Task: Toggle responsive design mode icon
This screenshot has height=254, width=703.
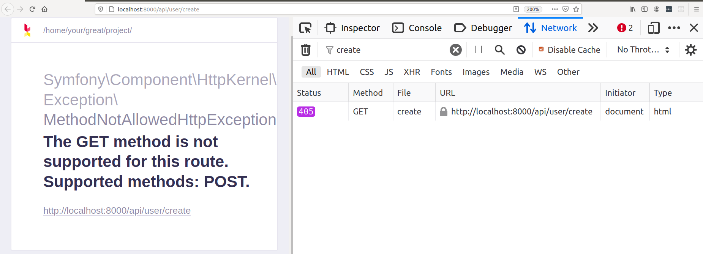Action: tap(654, 28)
